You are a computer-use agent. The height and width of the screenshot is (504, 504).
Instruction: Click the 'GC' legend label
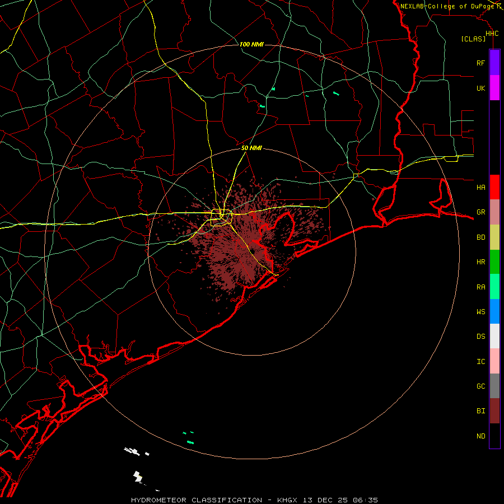[480, 386]
